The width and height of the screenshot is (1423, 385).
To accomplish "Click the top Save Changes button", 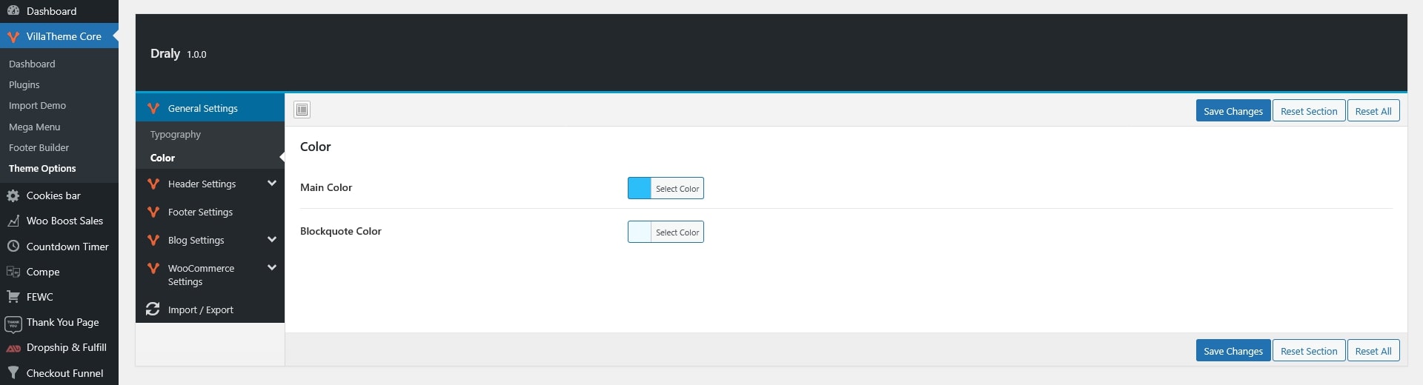I will 1233,111.
